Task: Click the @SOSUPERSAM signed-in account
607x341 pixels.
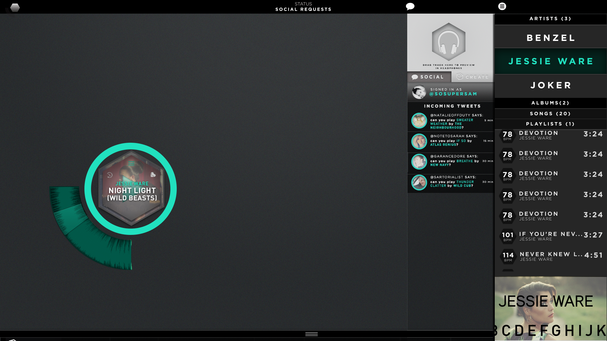Action: [453, 94]
